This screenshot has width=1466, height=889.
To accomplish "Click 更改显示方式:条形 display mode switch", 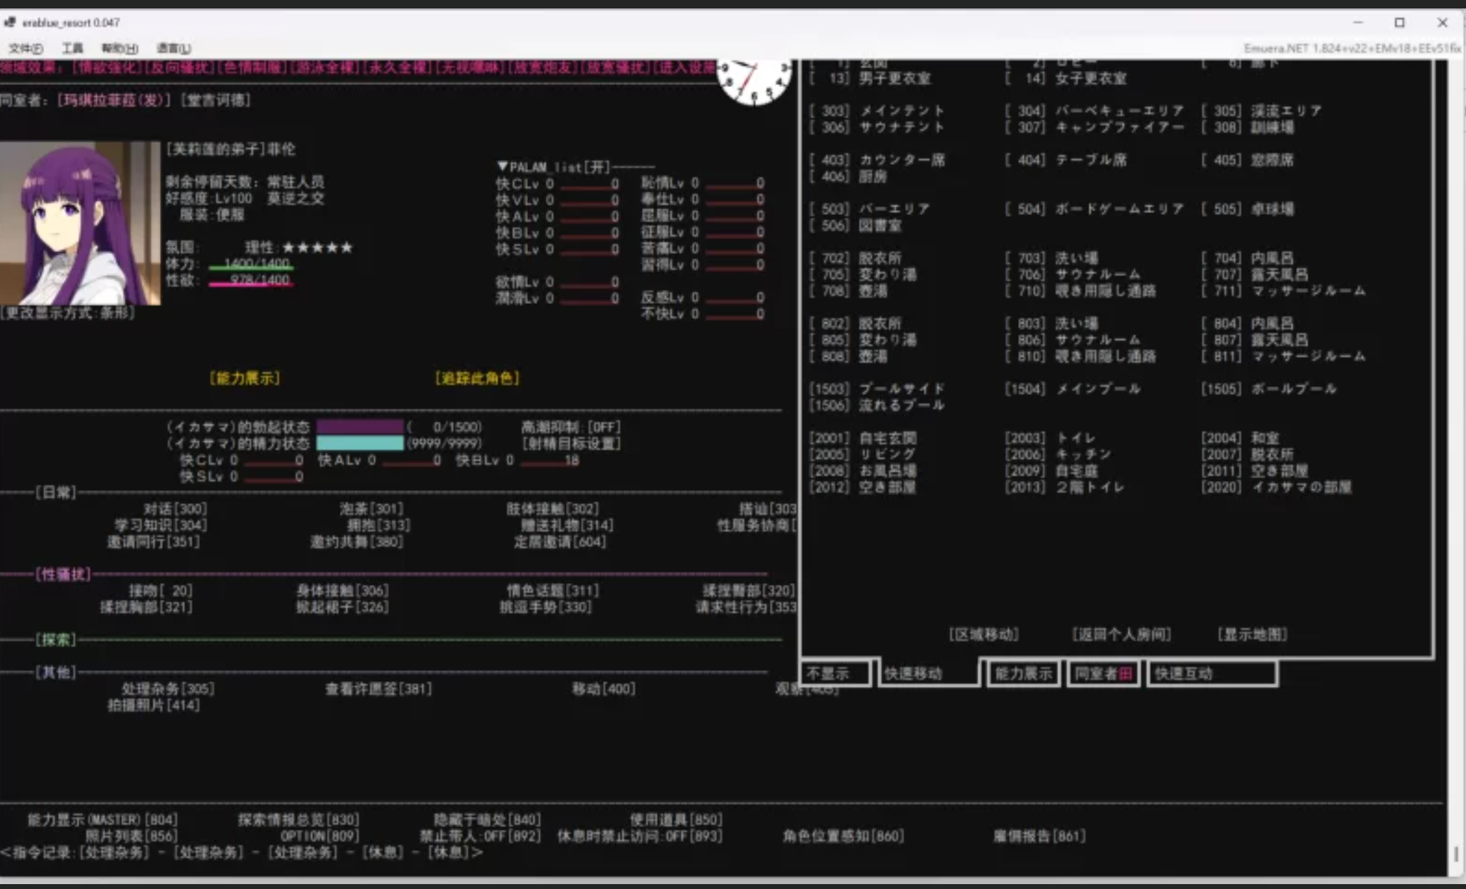I will [68, 312].
